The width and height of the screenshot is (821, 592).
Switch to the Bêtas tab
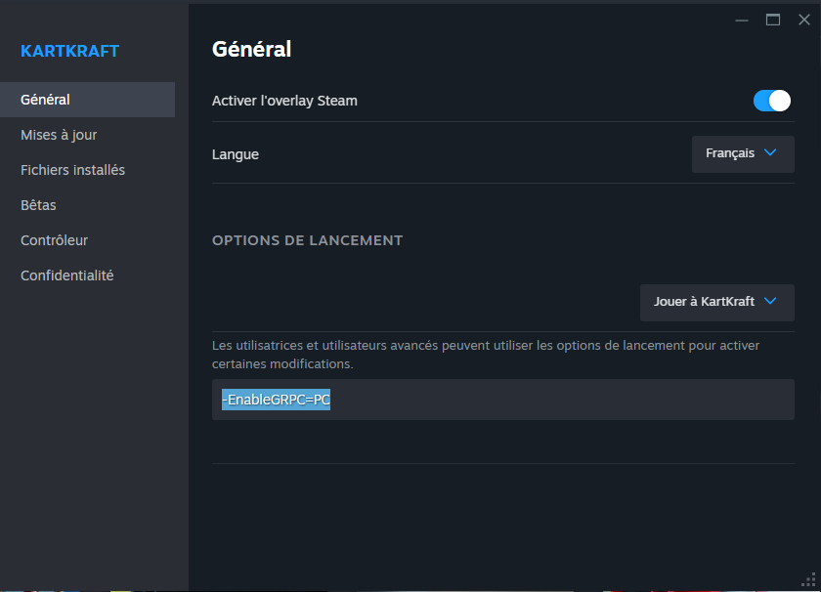(87, 205)
